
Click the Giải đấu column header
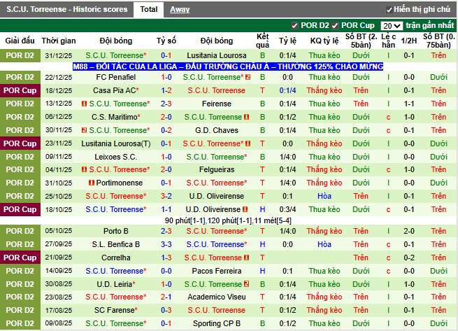[20, 41]
